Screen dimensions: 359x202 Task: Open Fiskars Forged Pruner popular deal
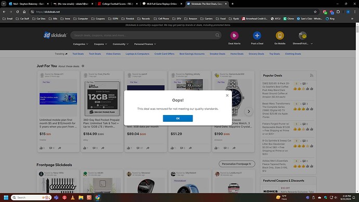pos(276,129)
